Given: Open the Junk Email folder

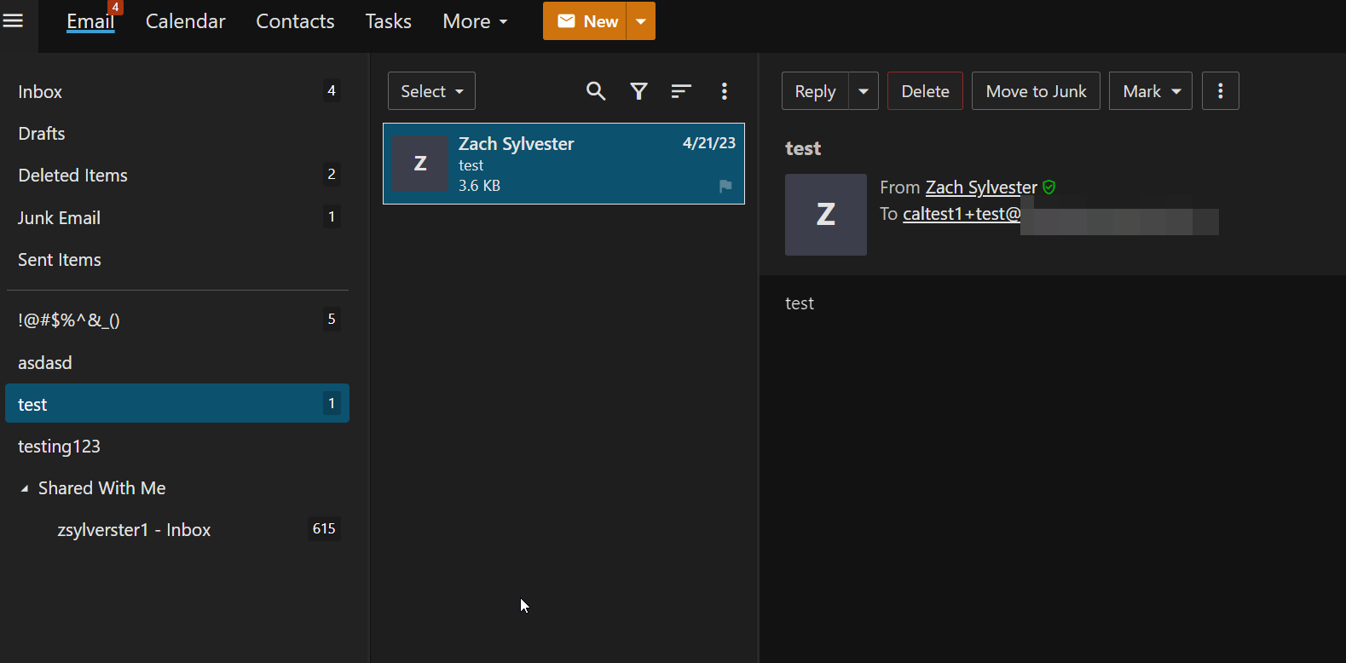Looking at the screenshot, I should 59,218.
